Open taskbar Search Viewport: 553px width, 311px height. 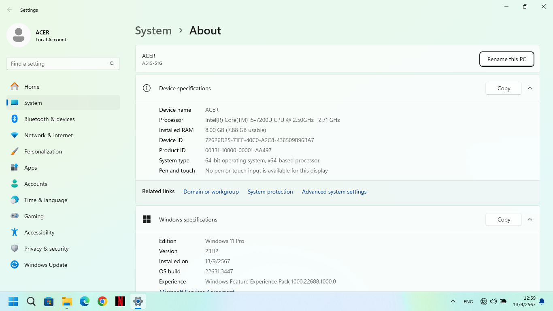(x=31, y=301)
